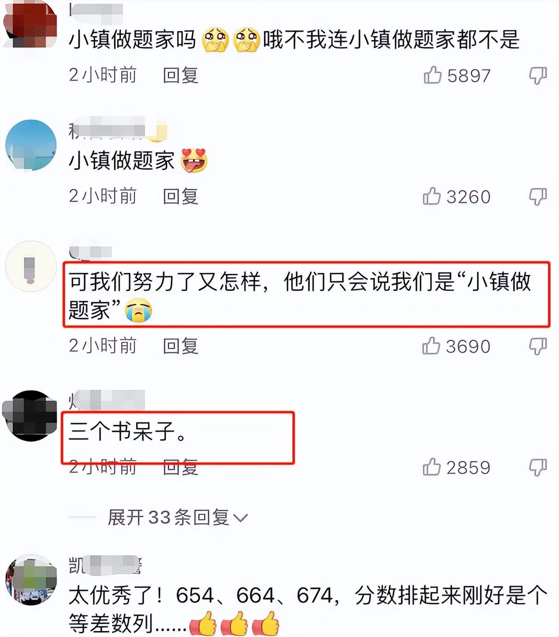Dislike the comment with 3690 likes
The height and width of the screenshot is (637, 559).
pos(537,346)
